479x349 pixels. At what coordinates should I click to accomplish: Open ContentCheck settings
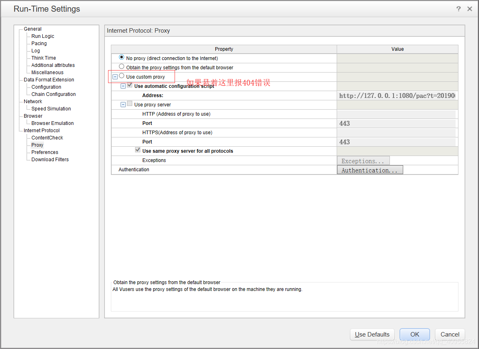coord(47,138)
